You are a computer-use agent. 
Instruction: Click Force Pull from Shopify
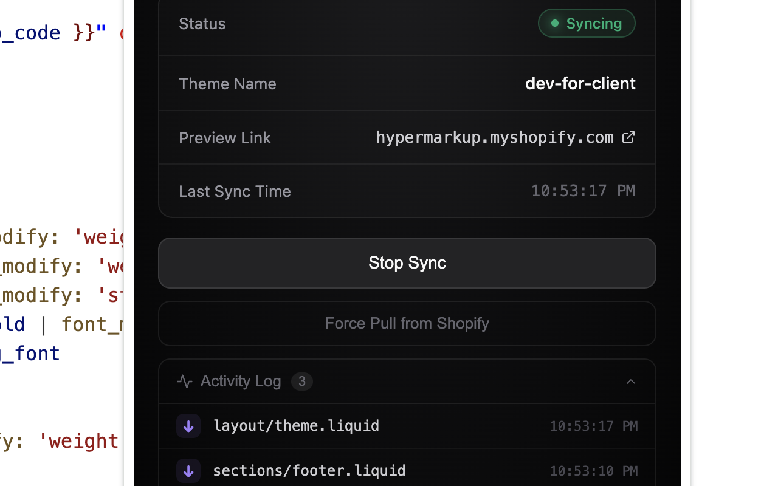pyautogui.click(x=407, y=323)
